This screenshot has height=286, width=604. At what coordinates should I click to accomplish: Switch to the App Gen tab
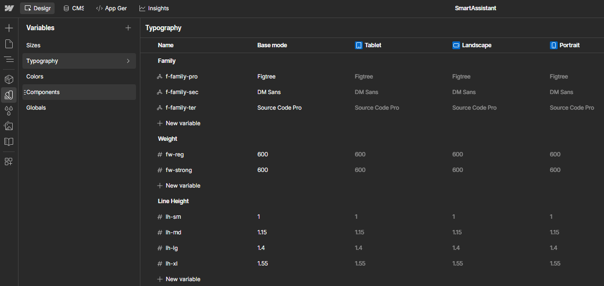112,8
